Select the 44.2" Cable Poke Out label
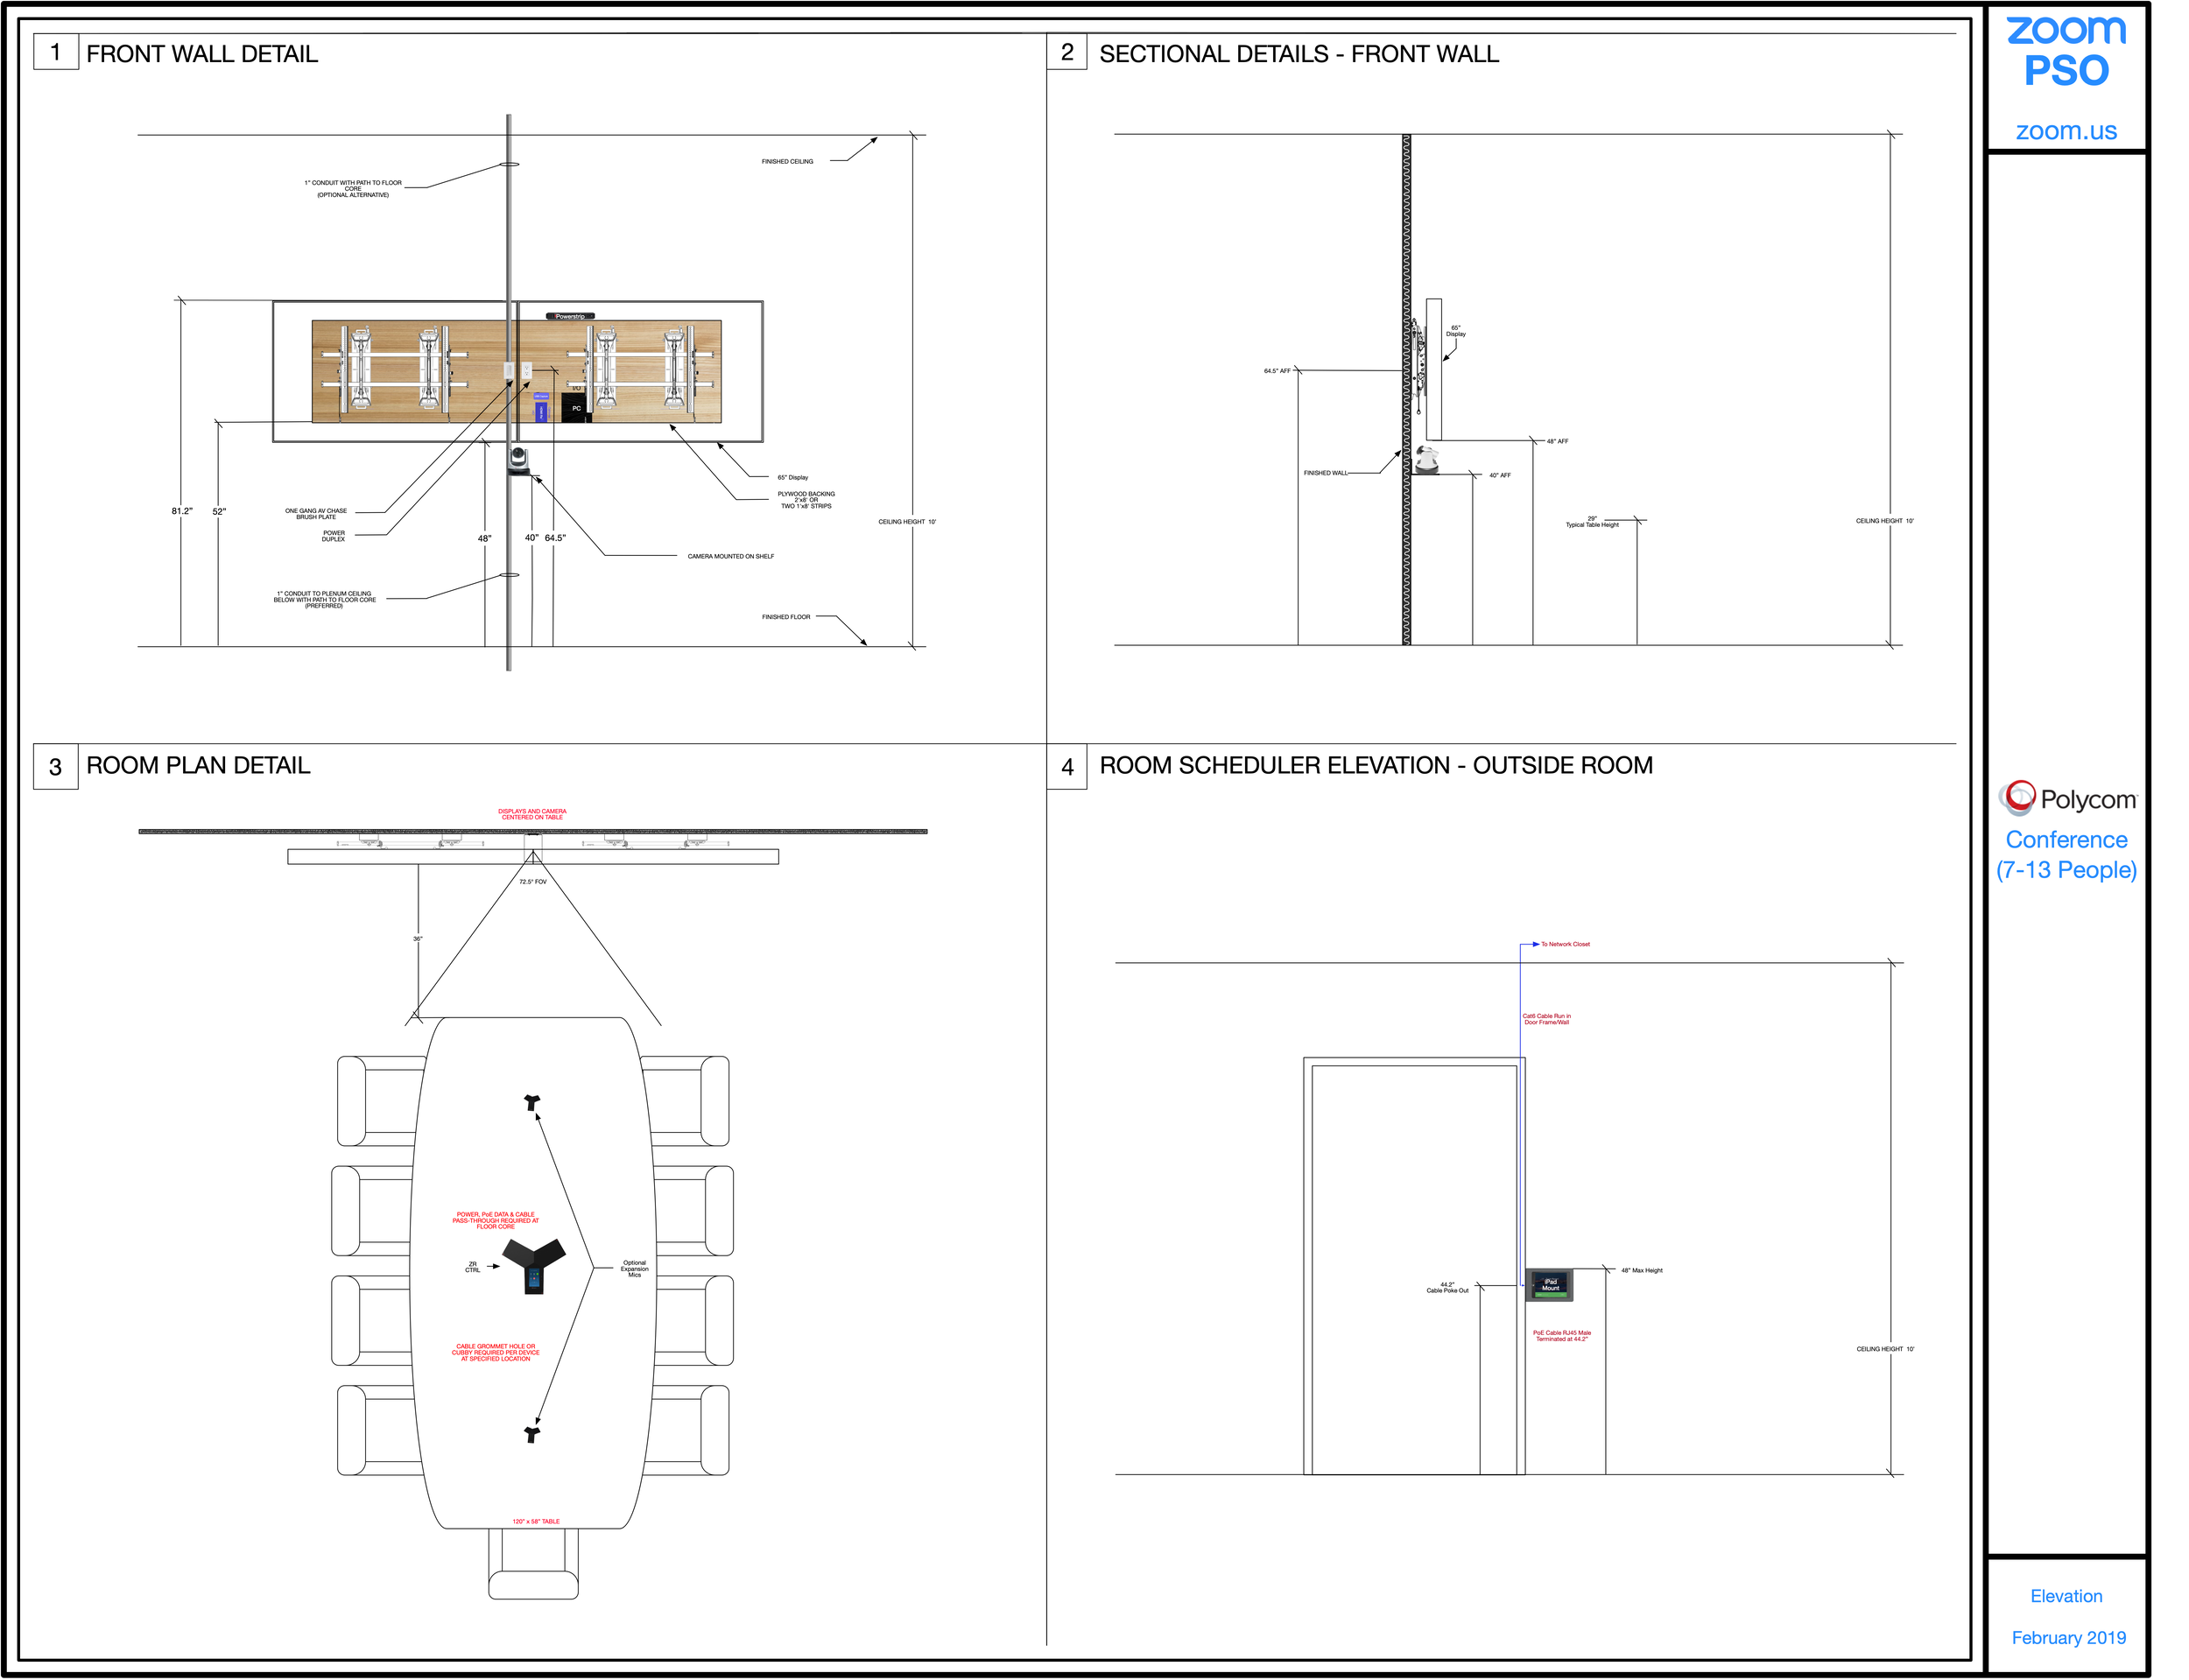The width and height of the screenshot is (2189, 1680). pyautogui.click(x=1447, y=1287)
